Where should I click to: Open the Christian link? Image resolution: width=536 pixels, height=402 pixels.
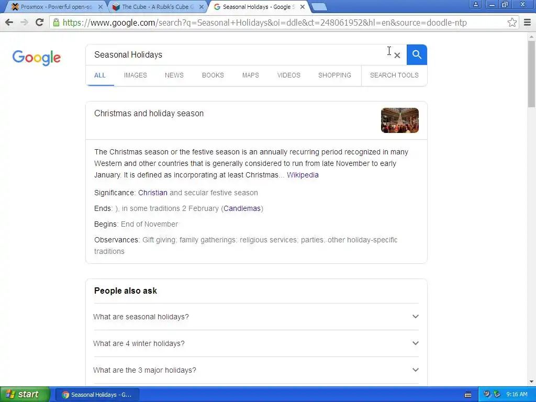[x=153, y=193]
